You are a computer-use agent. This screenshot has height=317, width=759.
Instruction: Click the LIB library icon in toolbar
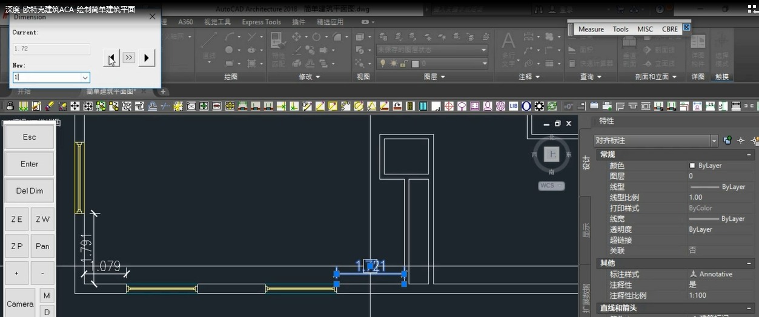(513, 106)
